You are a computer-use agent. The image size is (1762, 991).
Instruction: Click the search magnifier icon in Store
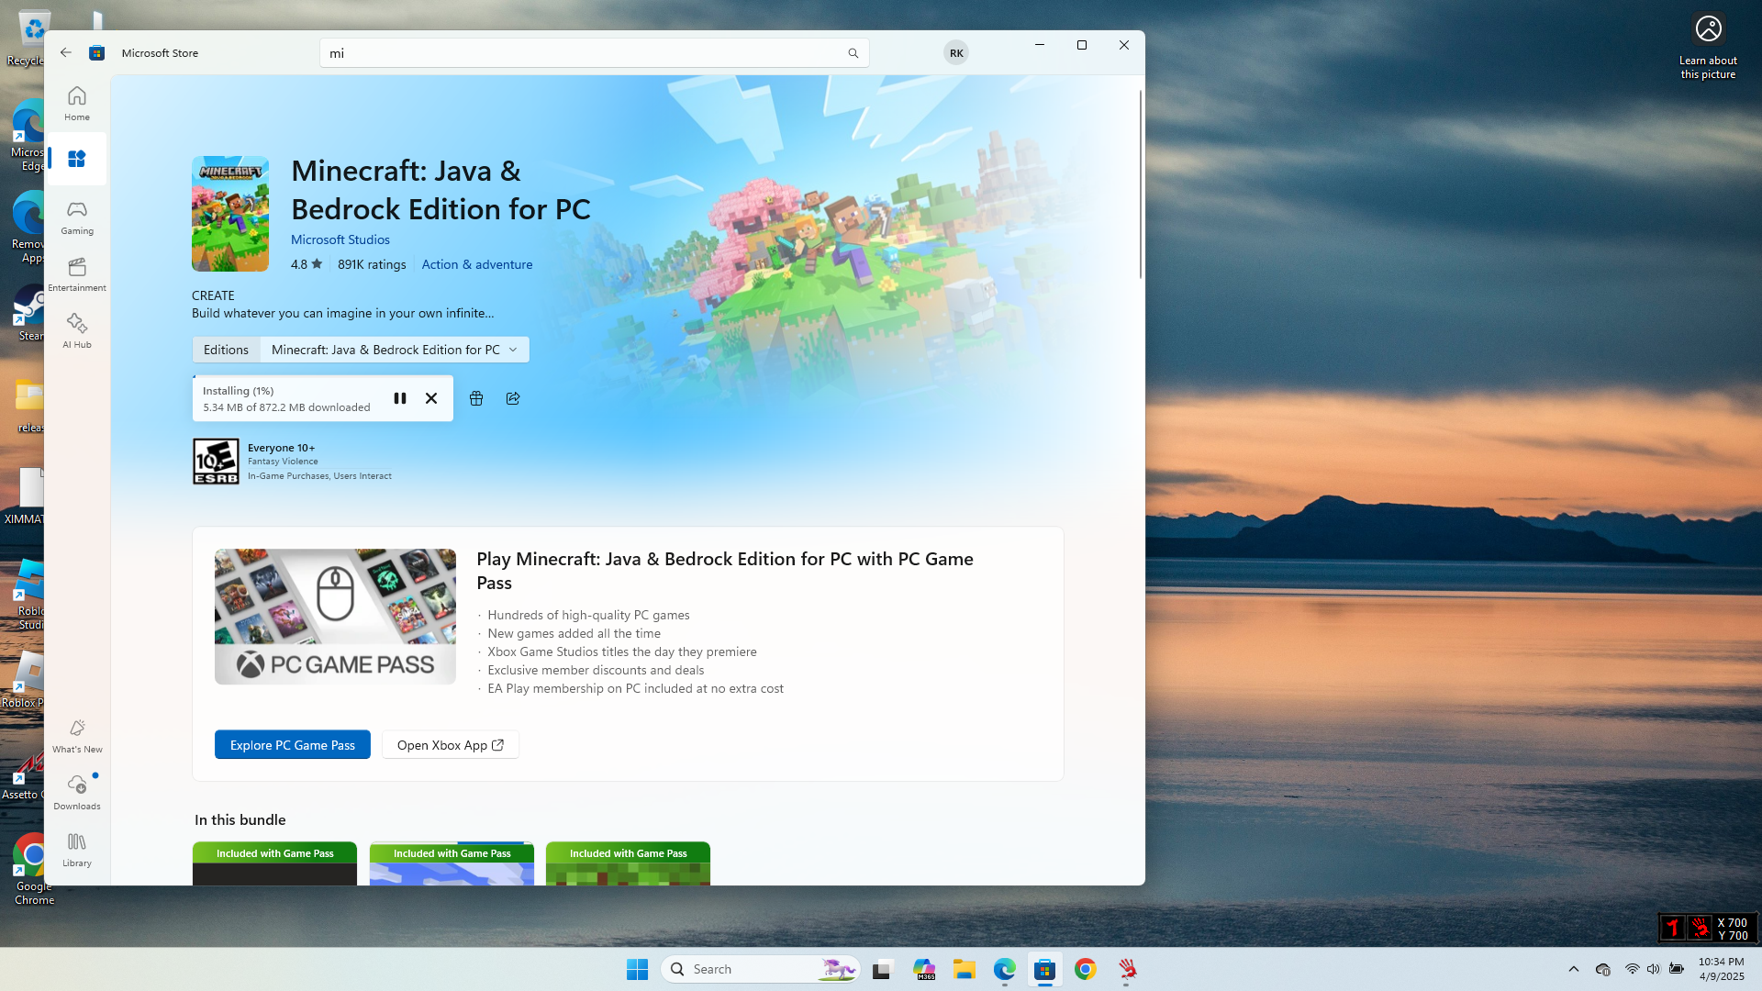click(x=853, y=53)
